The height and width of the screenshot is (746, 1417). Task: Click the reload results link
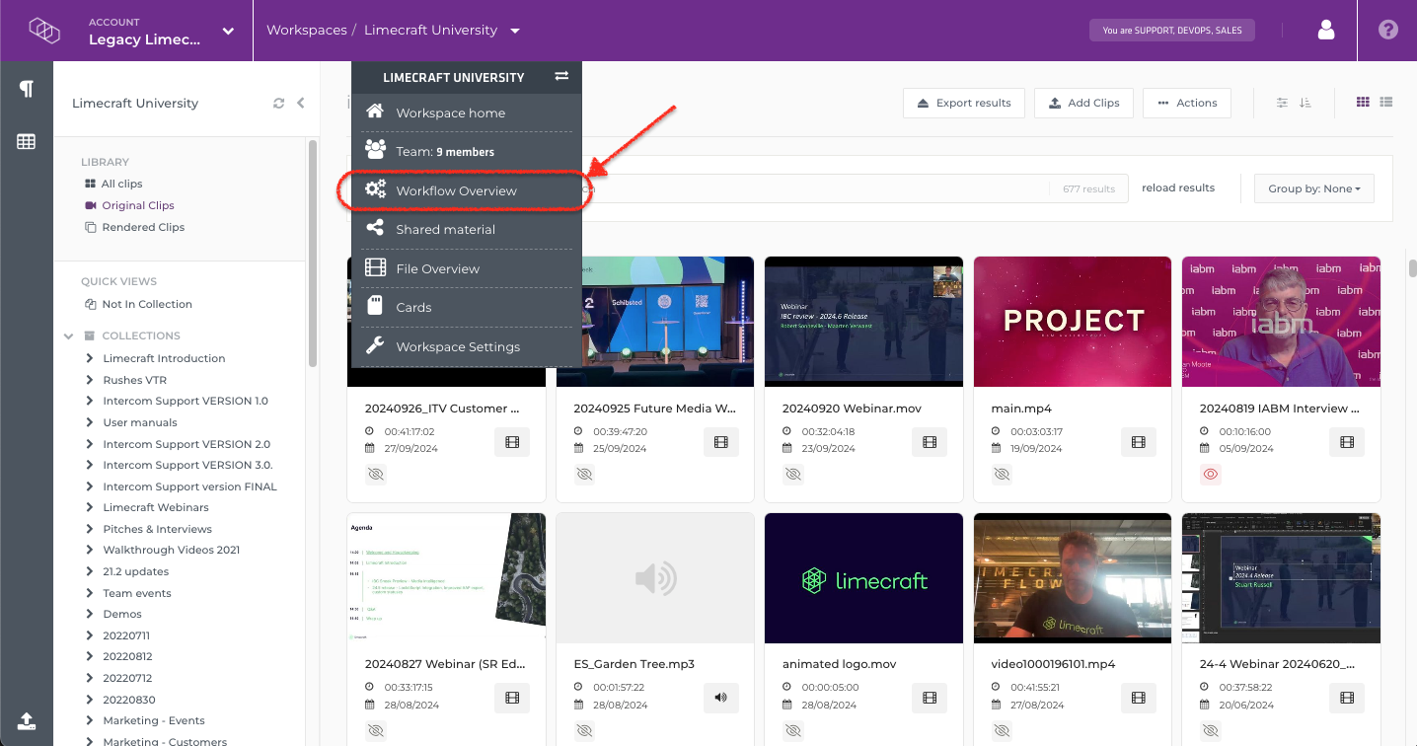[x=1178, y=187]
